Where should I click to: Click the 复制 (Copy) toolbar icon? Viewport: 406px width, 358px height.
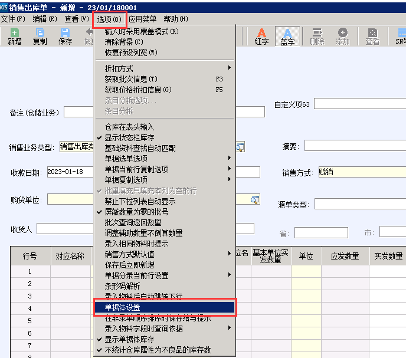tap(40, 37)
